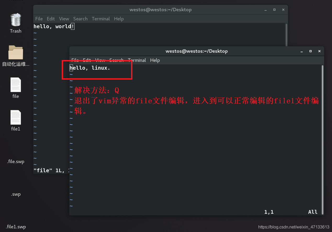Select the .file.swp desktop item
332x232 pixels.
16,162
